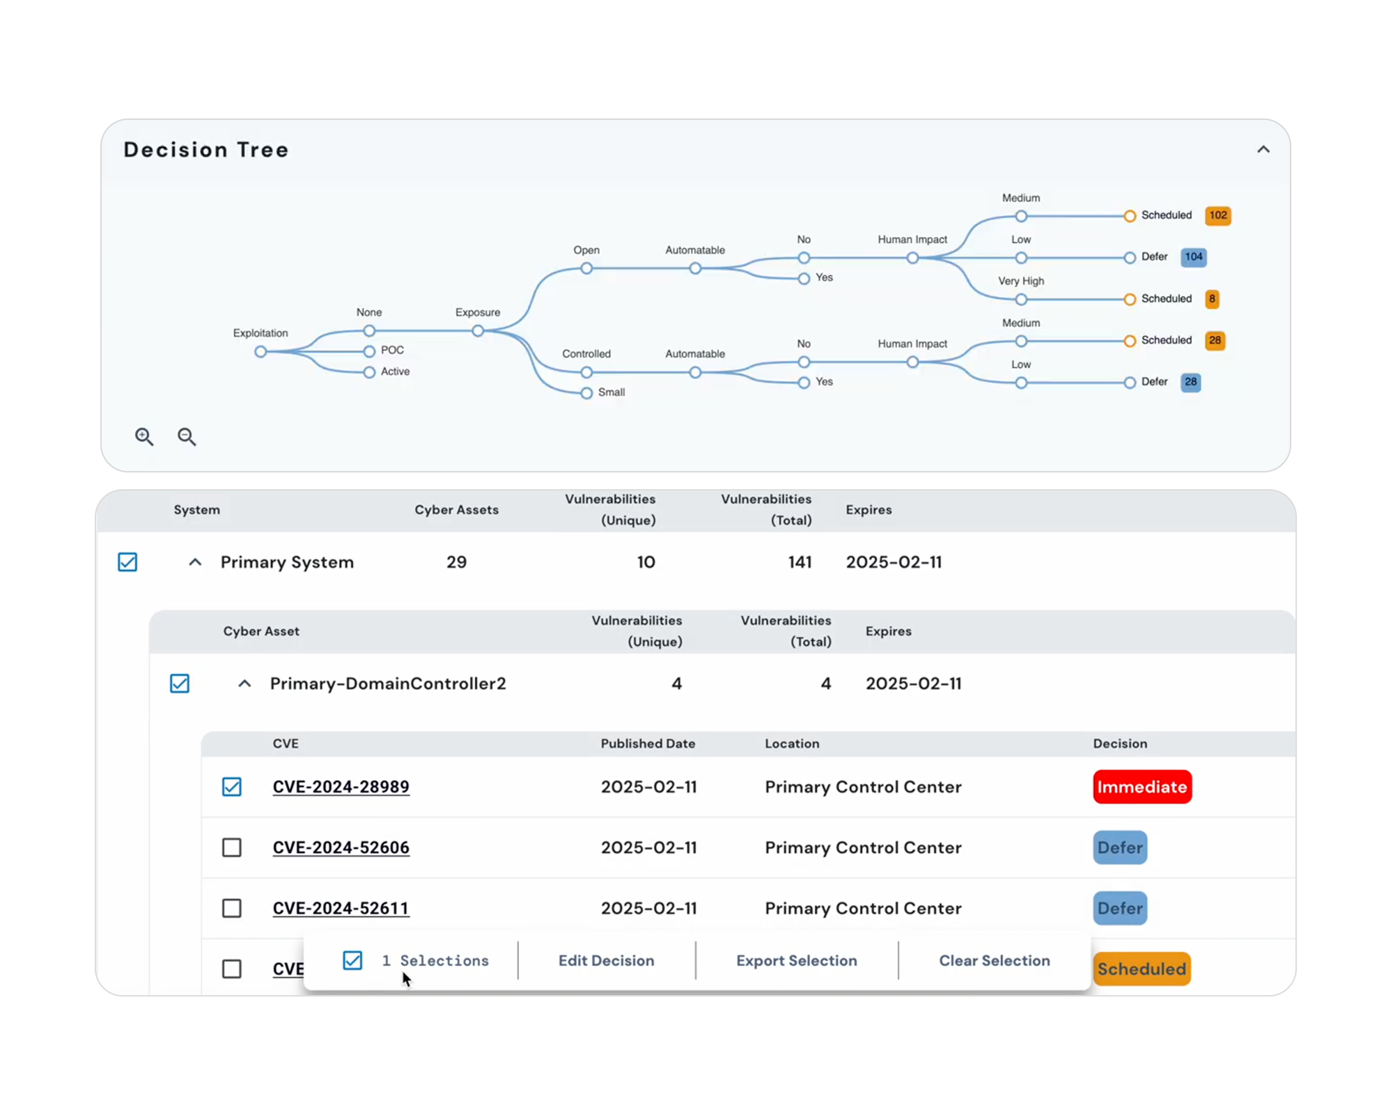The width and height of the screenshot is (1393, 1115).
Task: Collapse the Primary System row
Action: click(195, 562)
